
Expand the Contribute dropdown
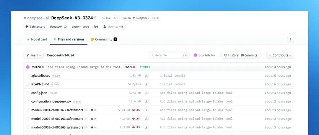pyautogui.click(x=280, y=55)
